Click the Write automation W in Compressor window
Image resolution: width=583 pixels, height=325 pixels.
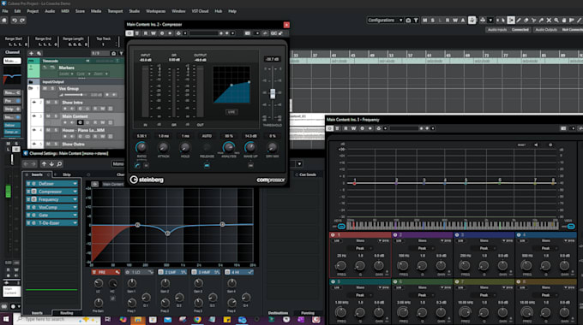153,33
